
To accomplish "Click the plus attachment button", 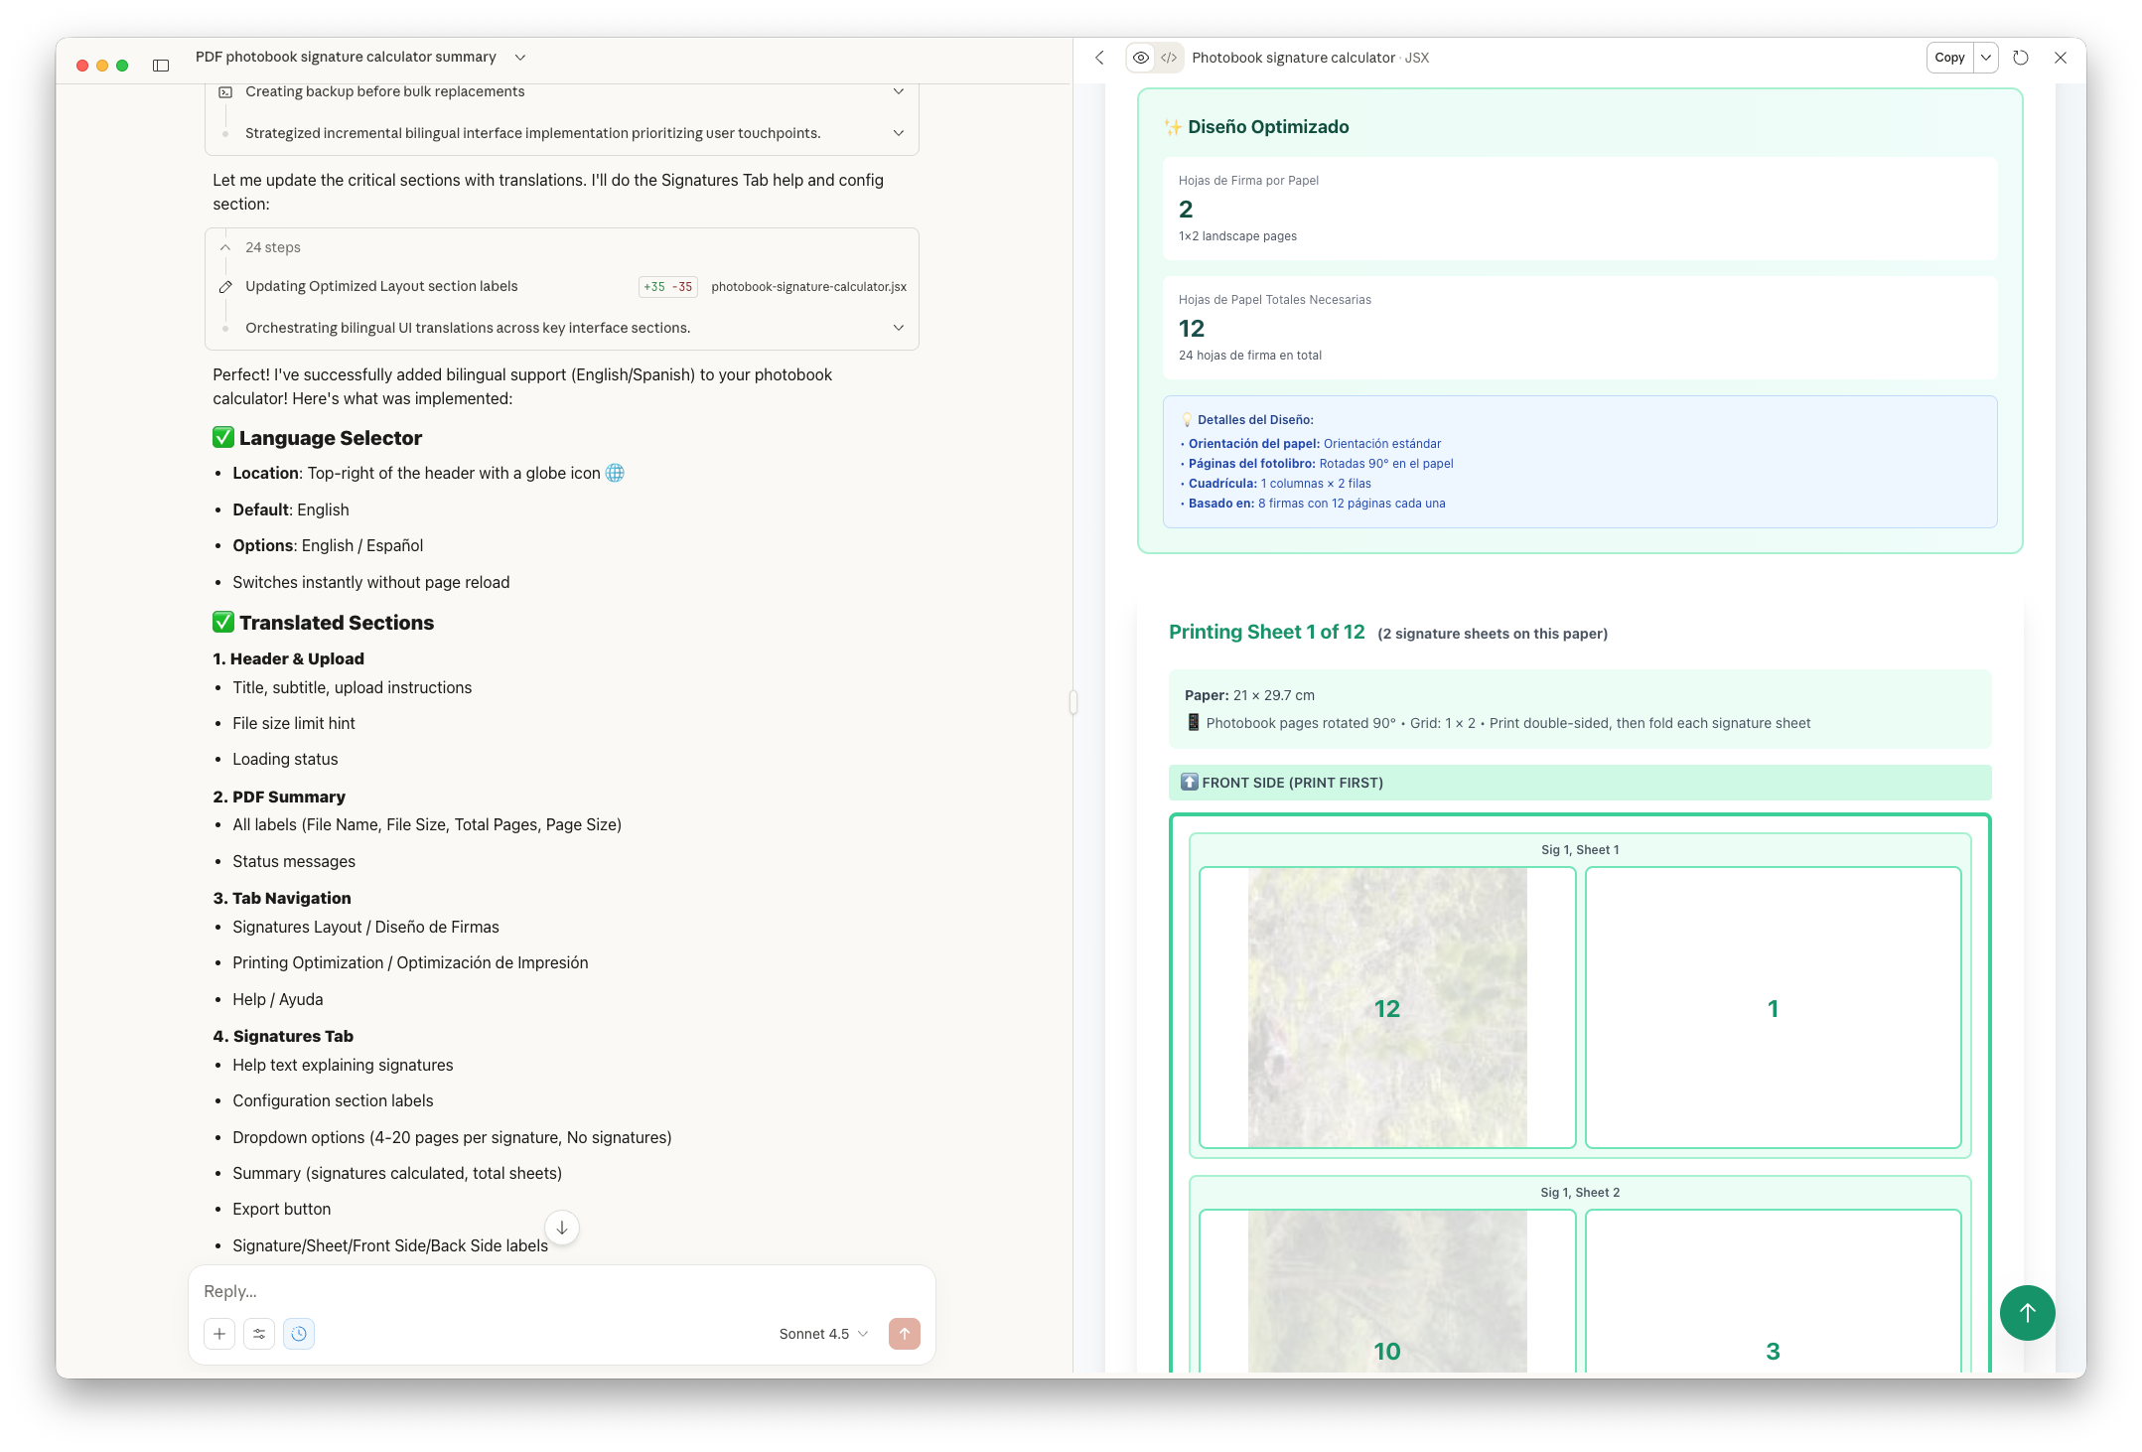I will click(219, 1334).
